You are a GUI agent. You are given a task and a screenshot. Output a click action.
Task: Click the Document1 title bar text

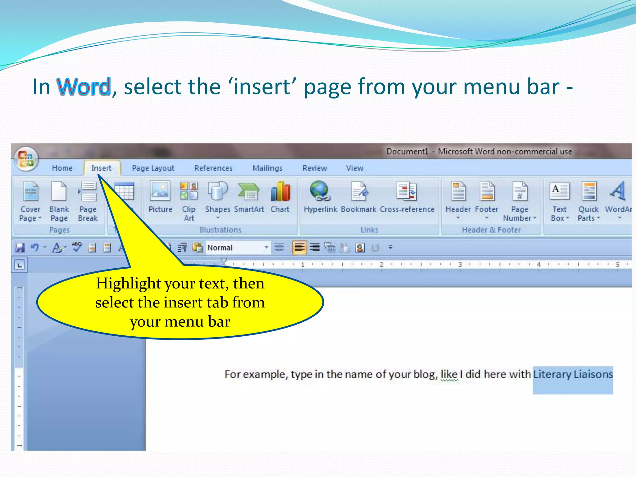coord(479,152)
